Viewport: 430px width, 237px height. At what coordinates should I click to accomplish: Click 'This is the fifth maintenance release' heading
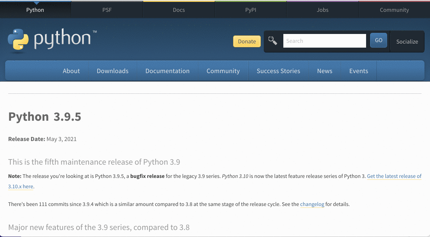pos(94,162)
